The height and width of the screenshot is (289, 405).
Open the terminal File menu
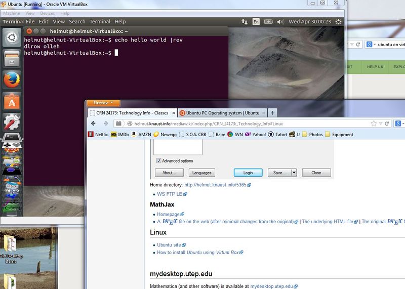[x=30, y=22]
